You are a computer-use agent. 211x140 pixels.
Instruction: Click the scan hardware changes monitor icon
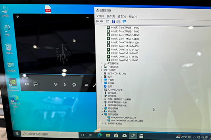pos(124,22)
